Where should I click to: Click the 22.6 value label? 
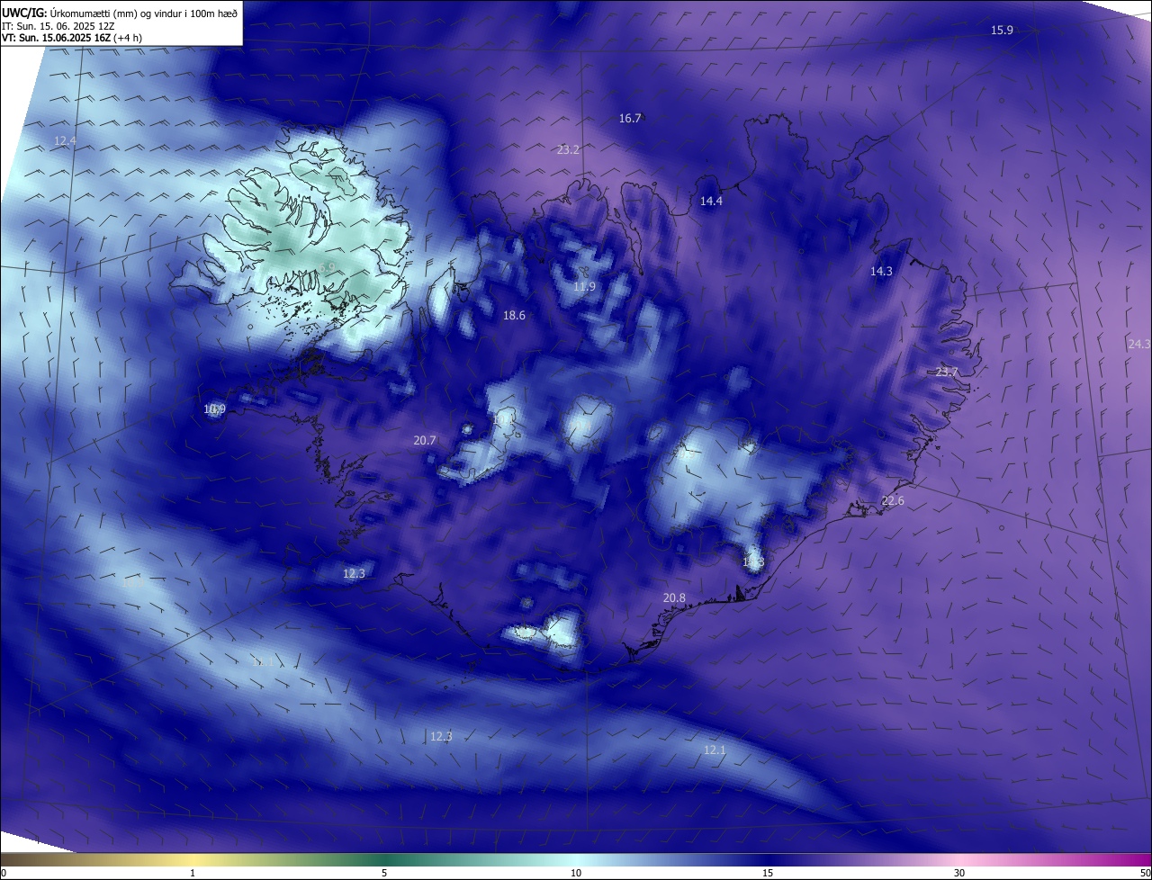[x=893, y=501]
